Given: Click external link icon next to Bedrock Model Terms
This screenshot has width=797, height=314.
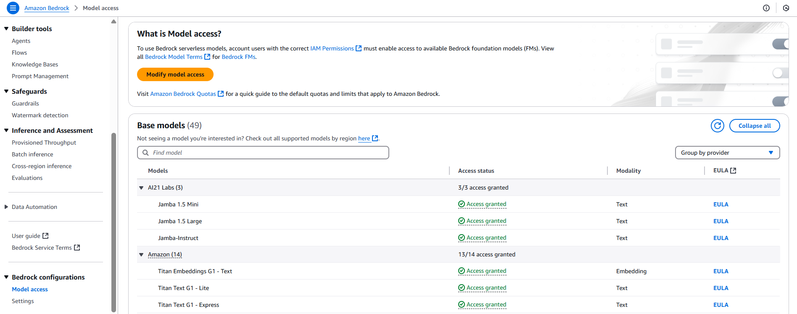Looking at the screenshot, I should pyautogui.click(x=207, y=57).
